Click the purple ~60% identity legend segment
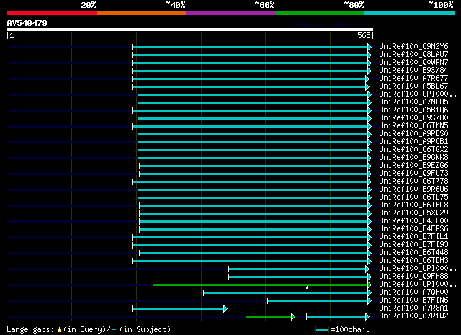 pyautogui.click(x=230, y=13)
